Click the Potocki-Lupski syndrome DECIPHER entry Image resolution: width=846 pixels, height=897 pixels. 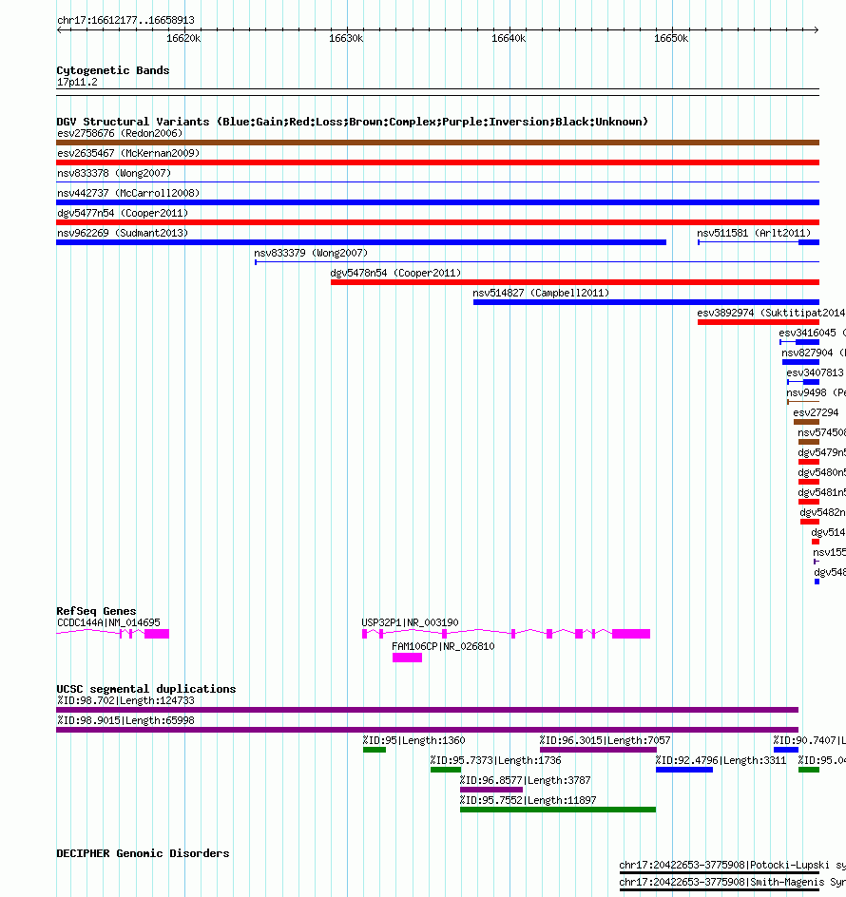point(733,865)
